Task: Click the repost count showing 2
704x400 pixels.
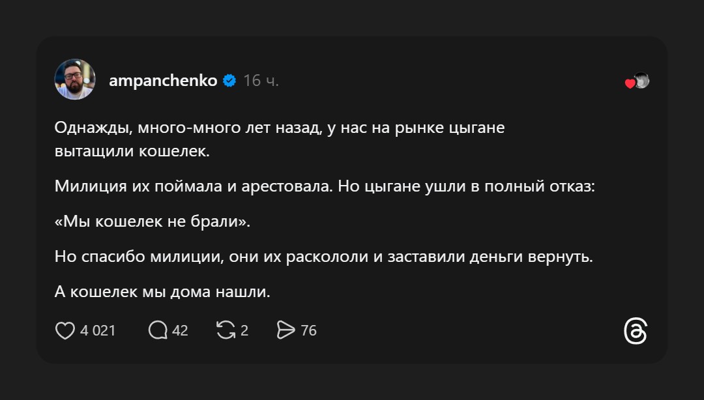Action: pyautogui.click(x=244, y=331)
